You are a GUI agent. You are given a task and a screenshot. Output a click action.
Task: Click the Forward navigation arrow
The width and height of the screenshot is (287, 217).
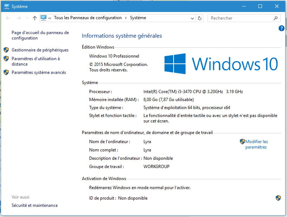[x=18, y=18]
